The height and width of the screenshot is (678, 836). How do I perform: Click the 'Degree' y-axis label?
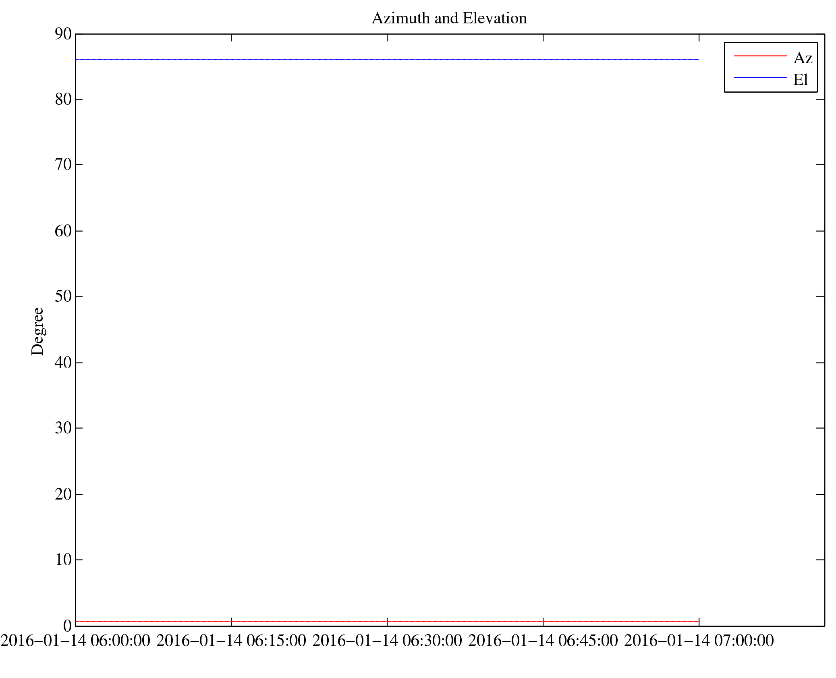click(x=37, y=331)
